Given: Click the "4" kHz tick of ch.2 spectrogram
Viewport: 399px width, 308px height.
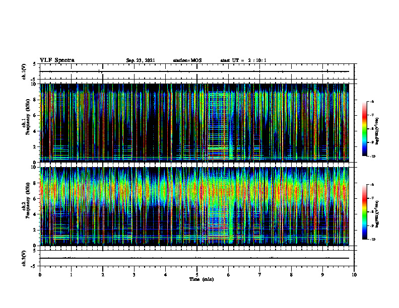Looking at the screenshot, I should point(36,214).
